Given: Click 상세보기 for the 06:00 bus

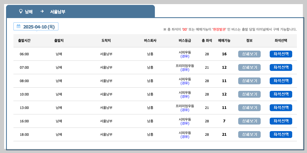Looking at the screenshot, I should 249,54.
